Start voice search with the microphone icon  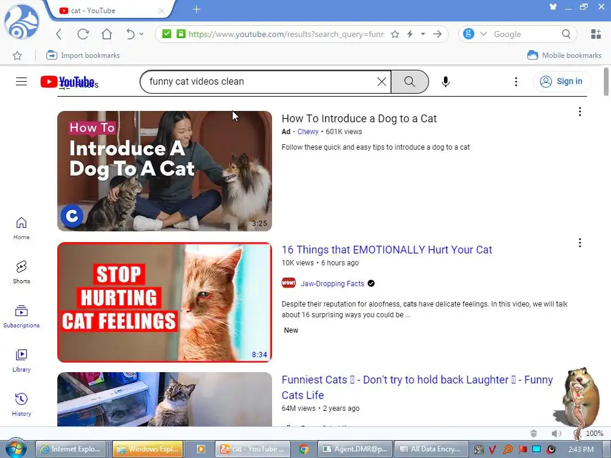[x=446, y=81]
